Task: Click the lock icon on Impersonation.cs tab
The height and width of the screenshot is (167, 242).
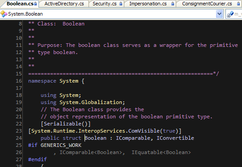Action: (173, 4)
